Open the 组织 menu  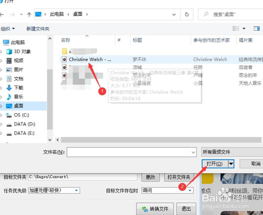pyautogui.click(x=8, y=29)
